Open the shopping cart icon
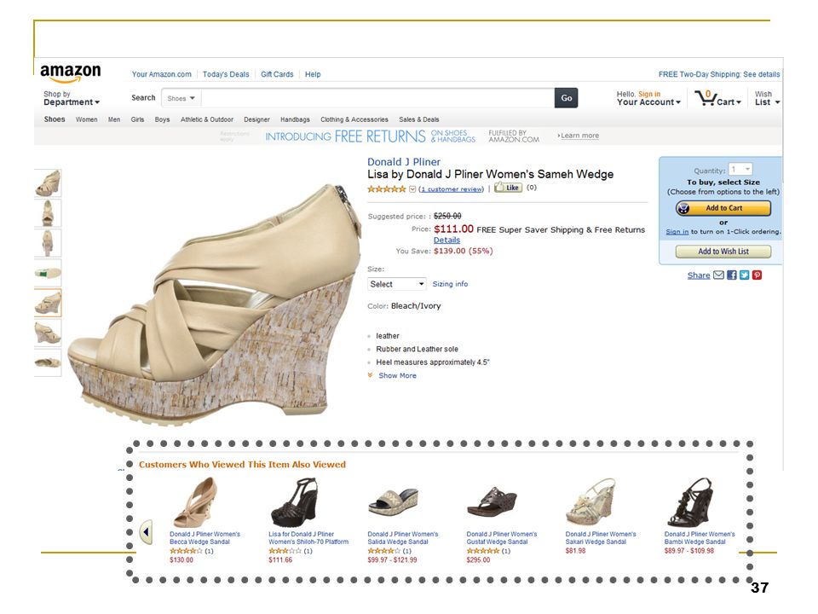 (705, 97)
